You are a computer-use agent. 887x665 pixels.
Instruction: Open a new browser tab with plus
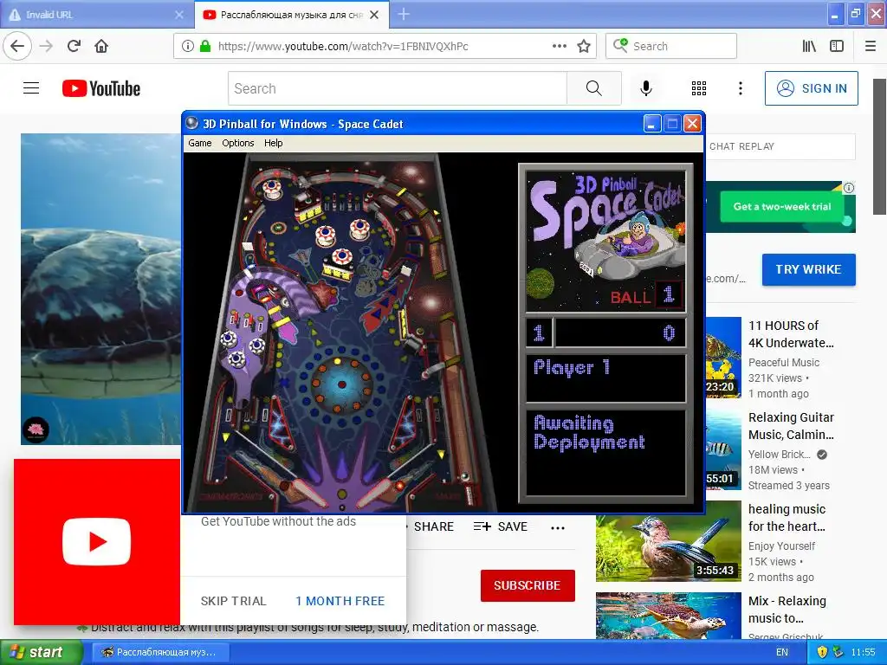404,14
